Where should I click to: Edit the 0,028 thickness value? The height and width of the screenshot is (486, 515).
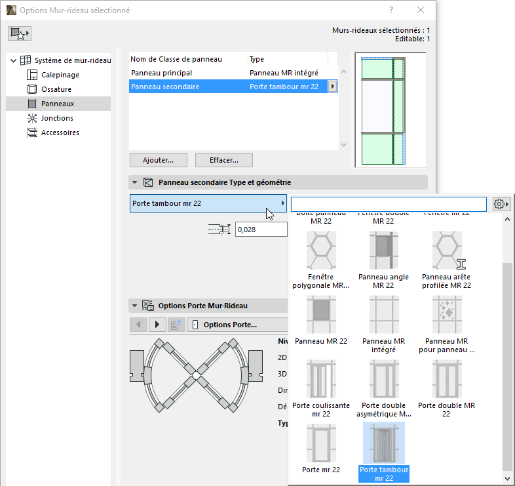tap(261, 229)
